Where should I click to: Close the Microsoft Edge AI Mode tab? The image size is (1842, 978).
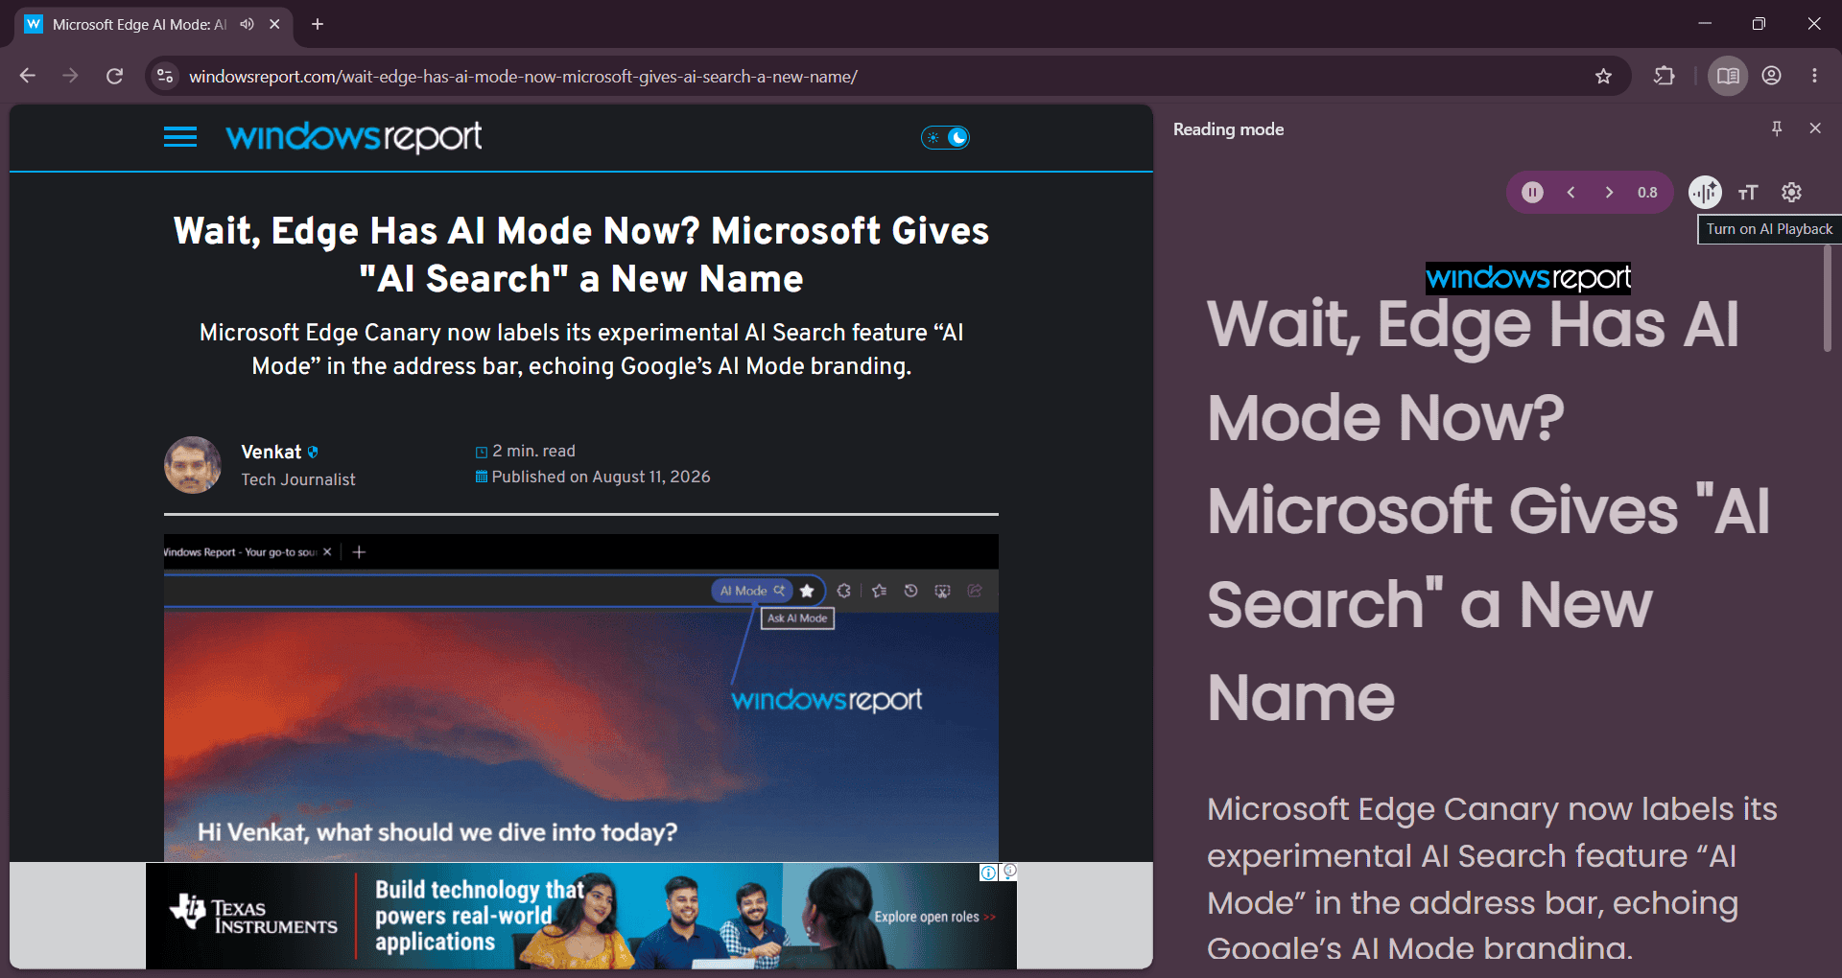click(x=274, y=24)
